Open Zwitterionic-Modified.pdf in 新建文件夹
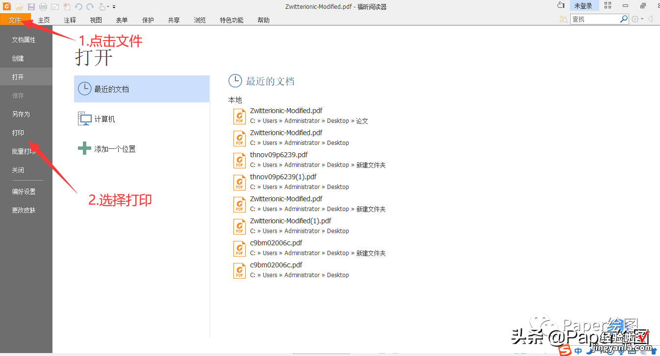Screen dimensions: 660x356 click(309, 204)
